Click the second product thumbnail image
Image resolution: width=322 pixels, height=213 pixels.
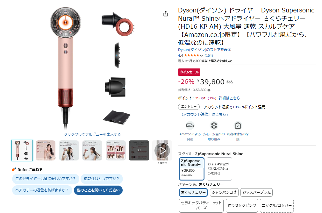[x=46, y=150]
